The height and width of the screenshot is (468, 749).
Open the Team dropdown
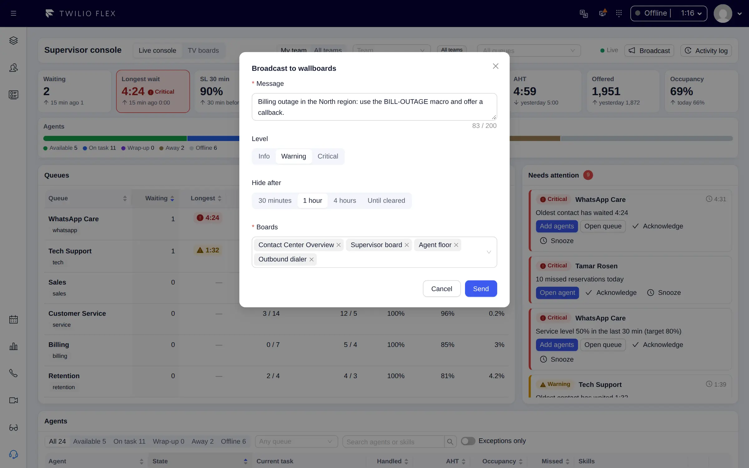point(392,51)
